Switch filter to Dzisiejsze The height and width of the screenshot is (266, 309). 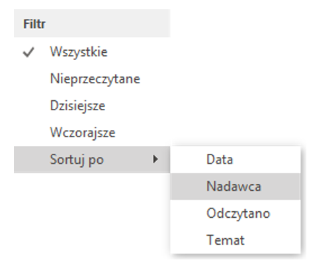(92, 106)
